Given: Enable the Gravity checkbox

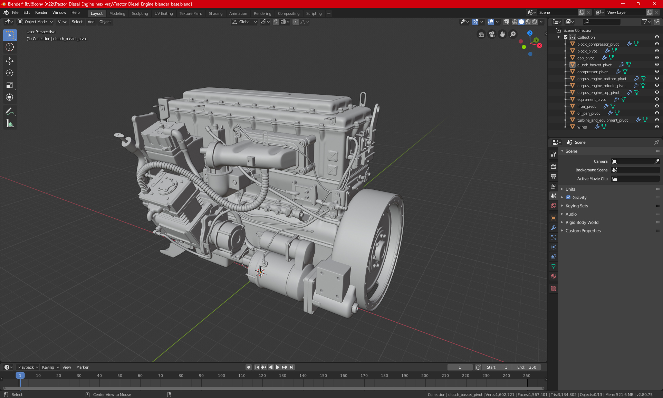Looking at the screenshot, I should (568, 198).
